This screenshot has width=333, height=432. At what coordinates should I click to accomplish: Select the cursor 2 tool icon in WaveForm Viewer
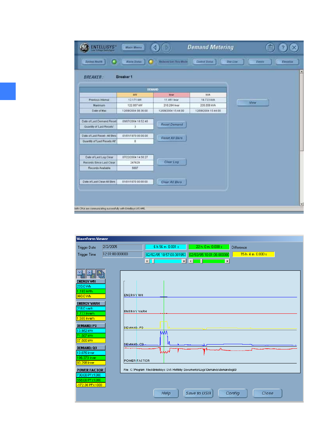[x=91, y=274]
